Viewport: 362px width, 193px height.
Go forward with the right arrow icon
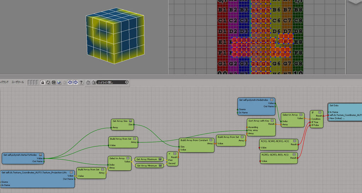point(75,82)
